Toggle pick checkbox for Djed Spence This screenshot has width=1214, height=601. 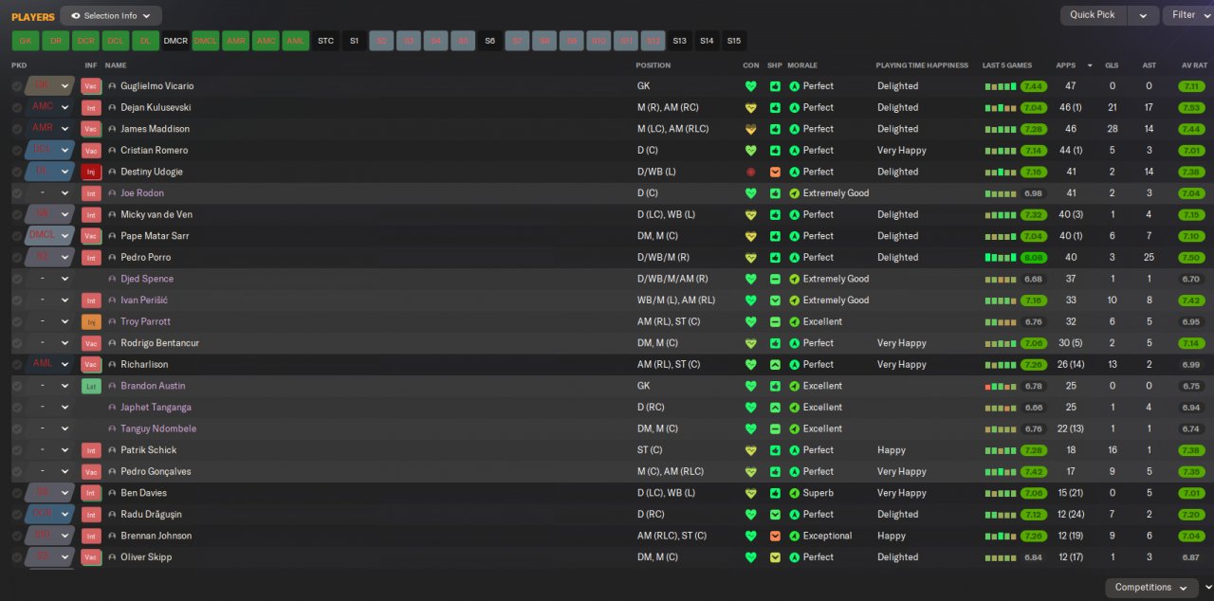point(17,279)
